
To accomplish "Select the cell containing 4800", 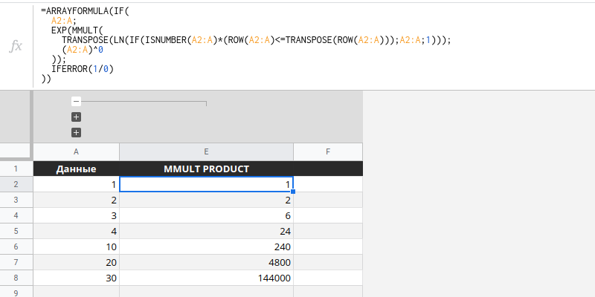I will [206, 262].
